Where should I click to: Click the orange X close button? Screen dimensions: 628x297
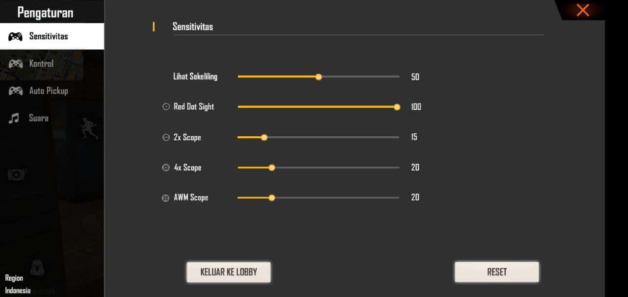582,10
